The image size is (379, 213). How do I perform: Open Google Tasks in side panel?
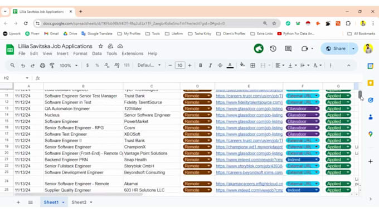[370, 100]
